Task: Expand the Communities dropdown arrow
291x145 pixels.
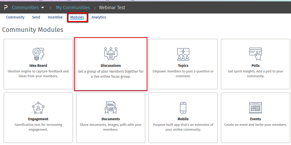Action: point(43,8)
